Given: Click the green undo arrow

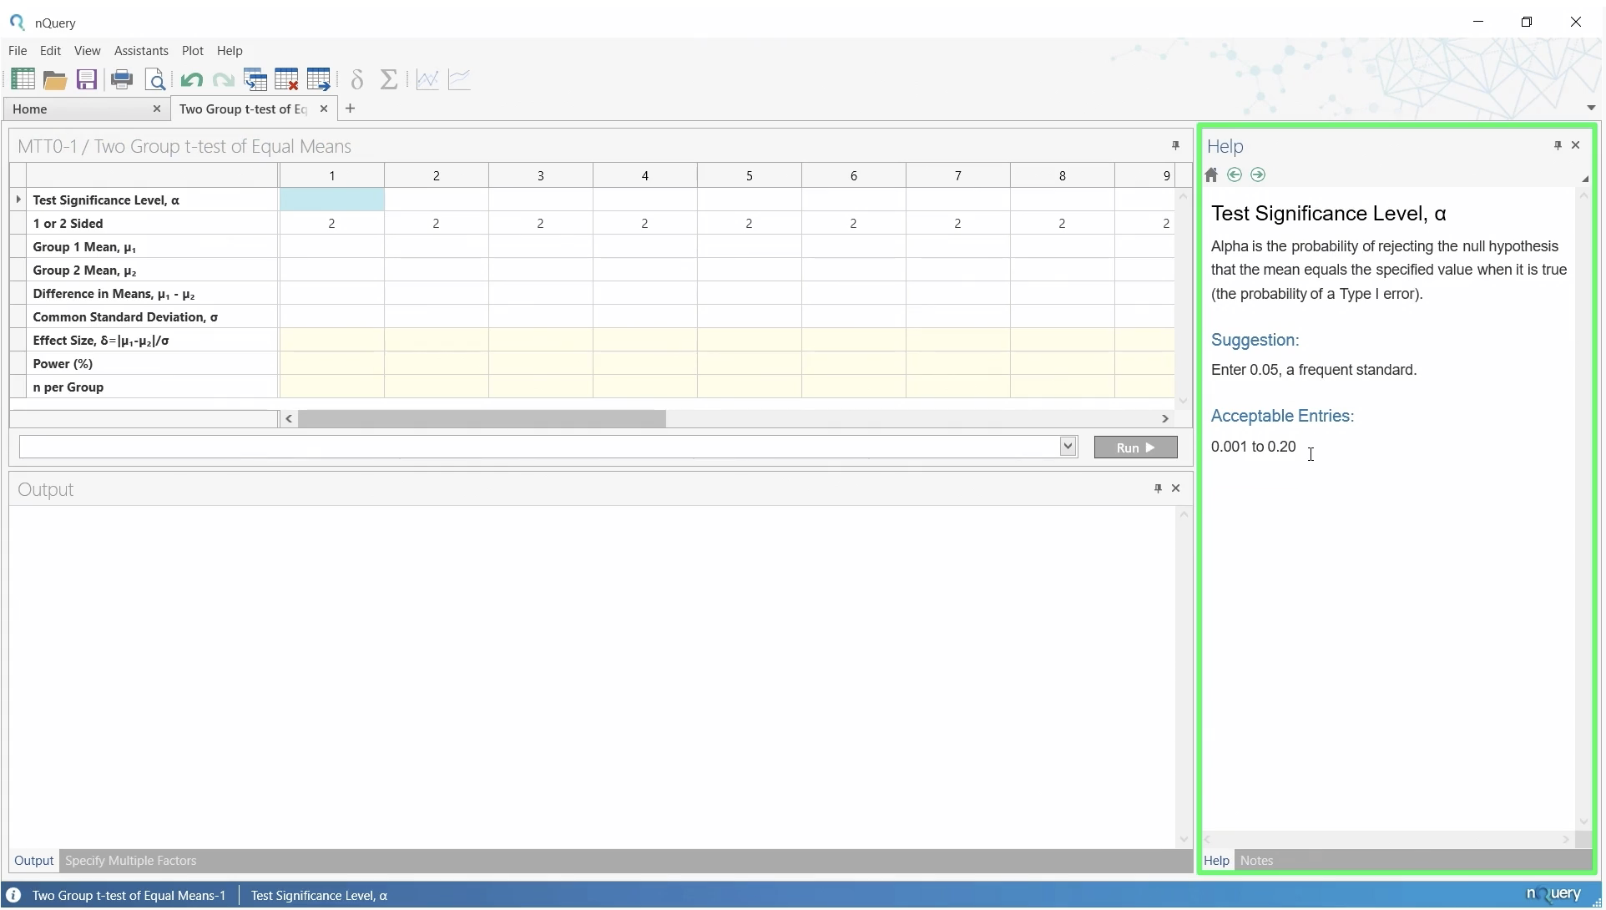Looking at the screenshot, I should pyautogui.click(x=191, y=80).
